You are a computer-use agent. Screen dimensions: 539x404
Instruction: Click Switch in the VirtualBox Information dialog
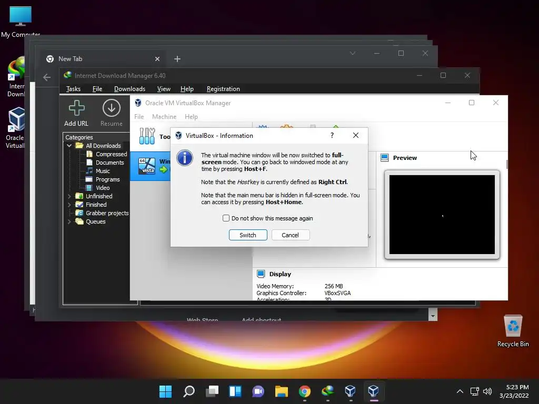click(248, 235)
